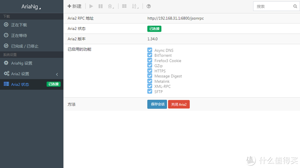
Task: Toggle the XML-RPC checkbox
Action: [x=150, y=86]
